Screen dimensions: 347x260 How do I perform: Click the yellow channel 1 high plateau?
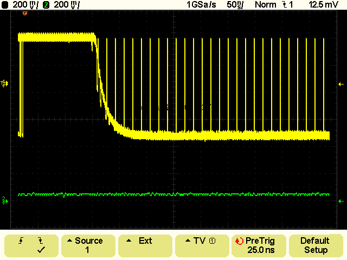56,37
